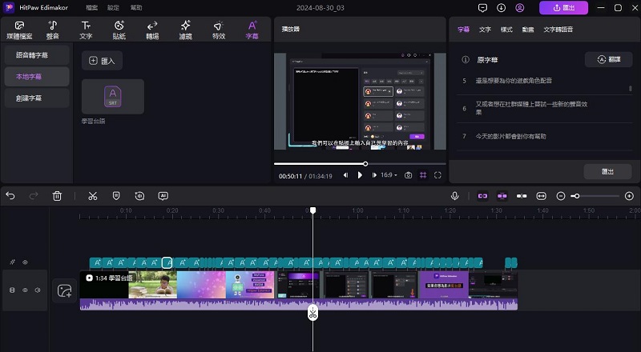Viewport: 641px width, 352px height.
Task: Select the split scissors tool in timeline toolbar
Action: tap(92, 195)
